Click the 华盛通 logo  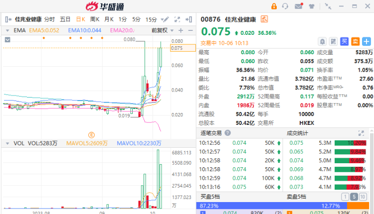coord(105,6)
